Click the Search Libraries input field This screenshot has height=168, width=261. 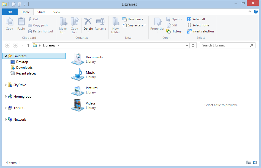(x=225, y=45)
